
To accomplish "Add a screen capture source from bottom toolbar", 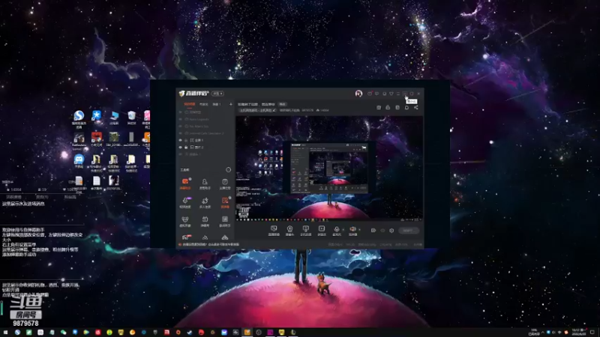I will pyautogui.click(x=274, y=230).
